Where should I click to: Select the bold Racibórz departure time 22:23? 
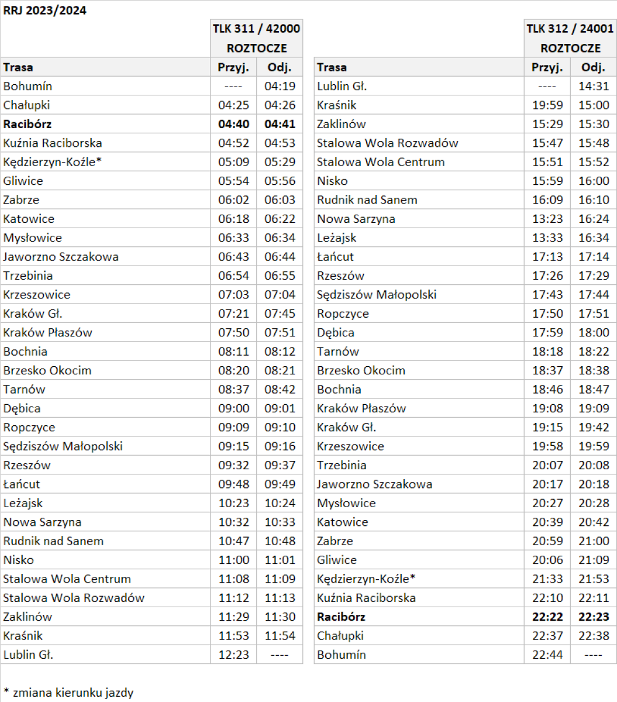(x=593, y=617)
